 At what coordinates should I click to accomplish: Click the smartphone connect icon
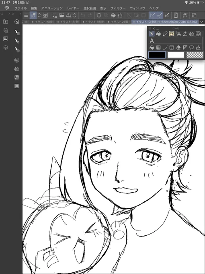[x=176, y=15]
